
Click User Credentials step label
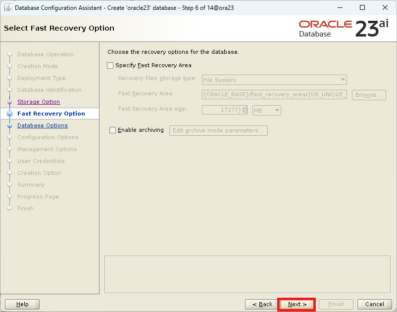pos(41,161)
